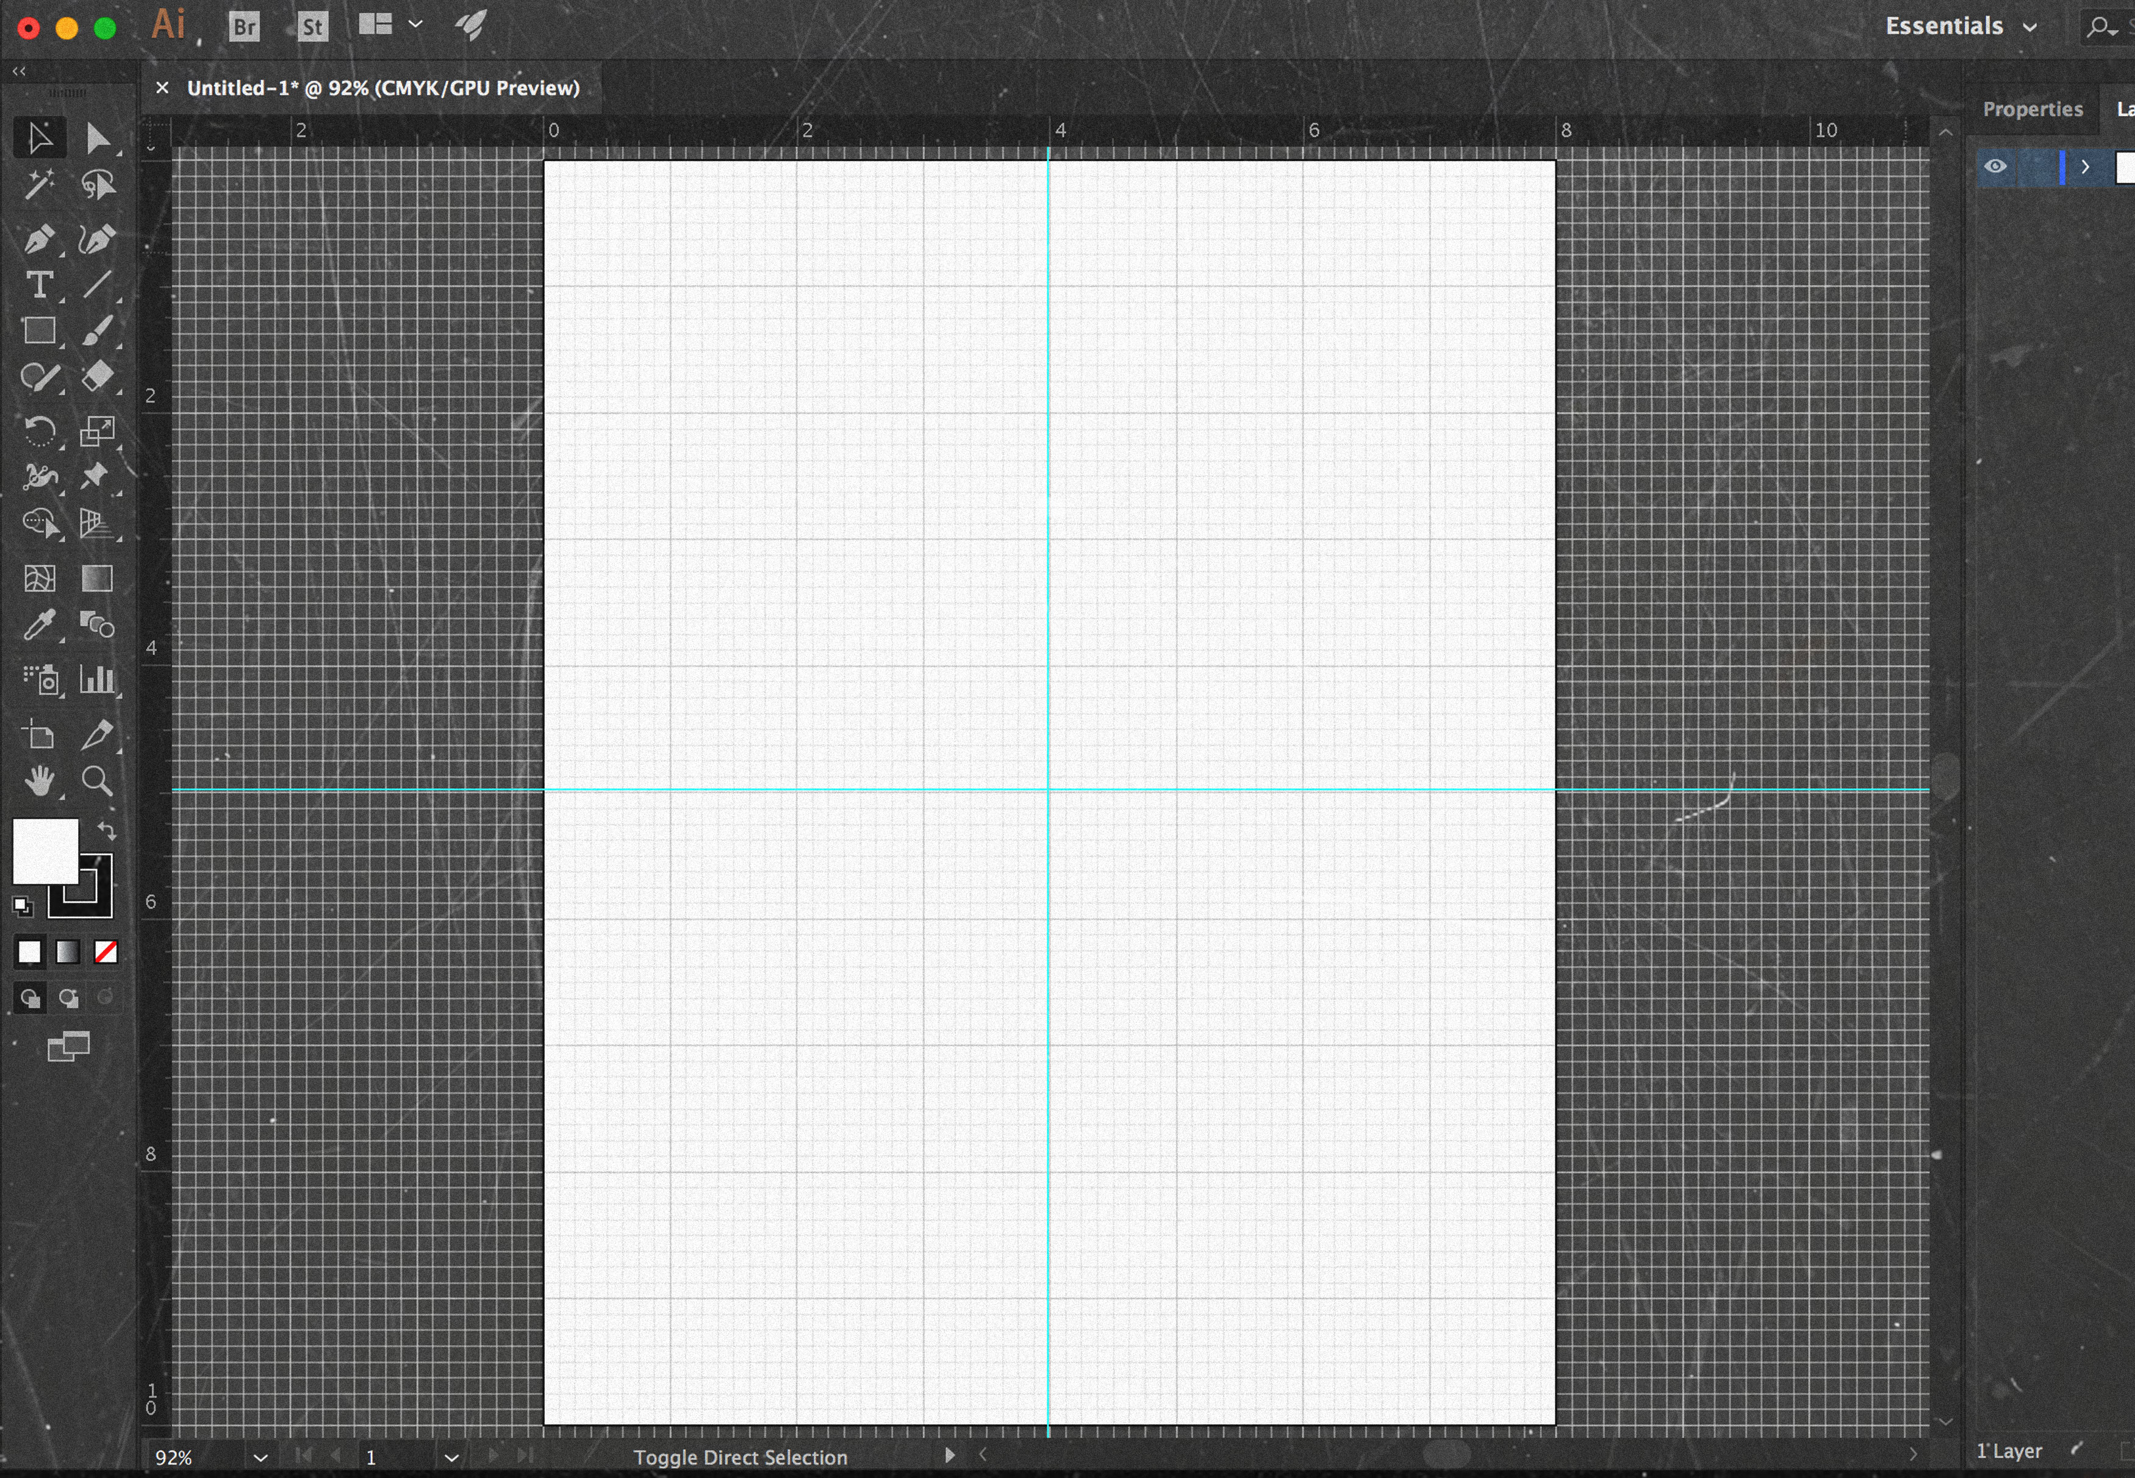Pick the Eyedropper tool
The height and width of the screenshot is (1478, 2135).
[39, 625]
